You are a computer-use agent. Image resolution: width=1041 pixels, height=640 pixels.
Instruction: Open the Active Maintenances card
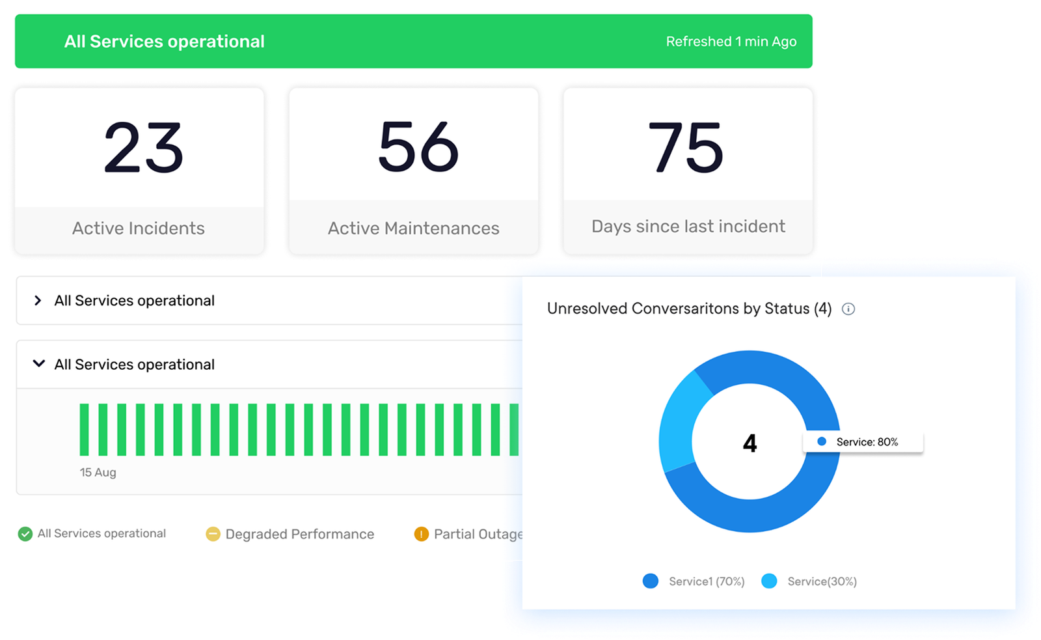[x=414, y=171]
